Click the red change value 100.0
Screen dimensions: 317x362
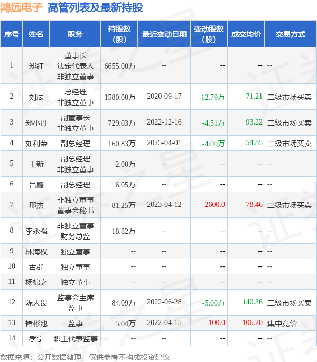[217, 323]
